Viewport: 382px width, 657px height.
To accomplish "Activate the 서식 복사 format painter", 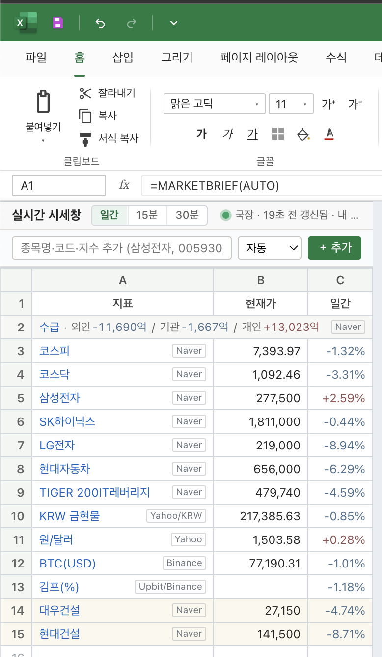I will tap(109, 139).
